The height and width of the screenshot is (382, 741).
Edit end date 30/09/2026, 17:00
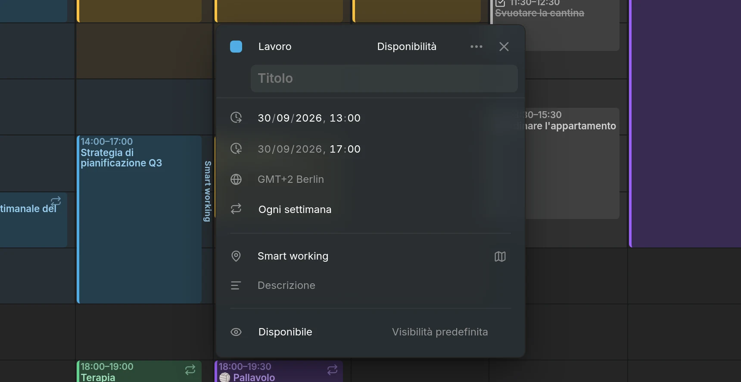pos(309,149)
